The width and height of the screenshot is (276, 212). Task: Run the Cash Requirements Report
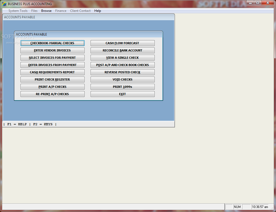pos(53,72)
